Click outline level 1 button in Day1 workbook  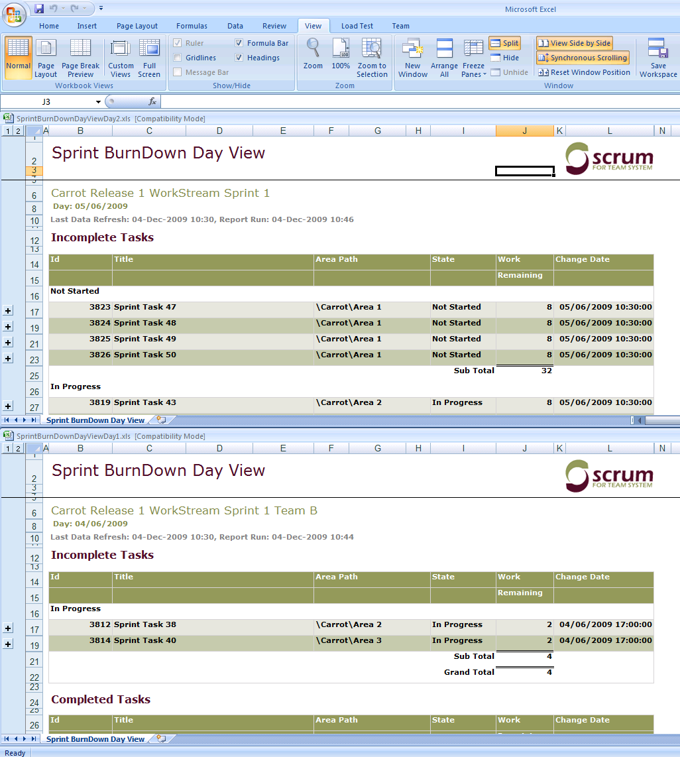8,449
